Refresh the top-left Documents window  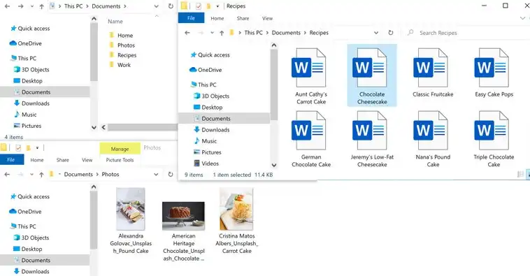point(171,6)
